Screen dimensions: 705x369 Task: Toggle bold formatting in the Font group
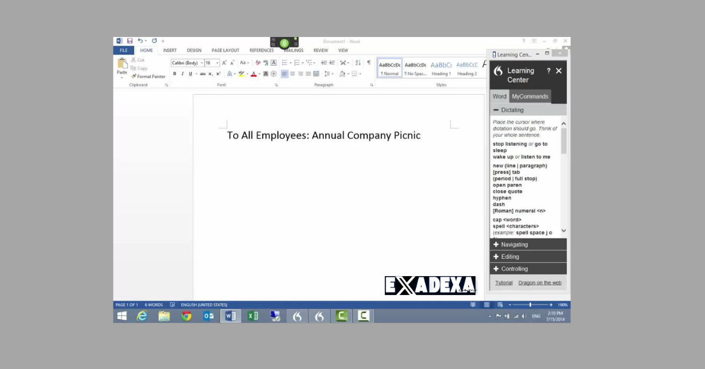[x=174, y=74]
